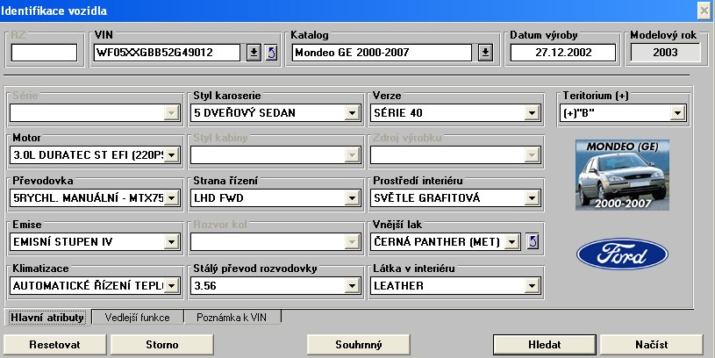Click the Souhrnný button
This screenshot has width=715, height=358.
[x=359, y=345]
